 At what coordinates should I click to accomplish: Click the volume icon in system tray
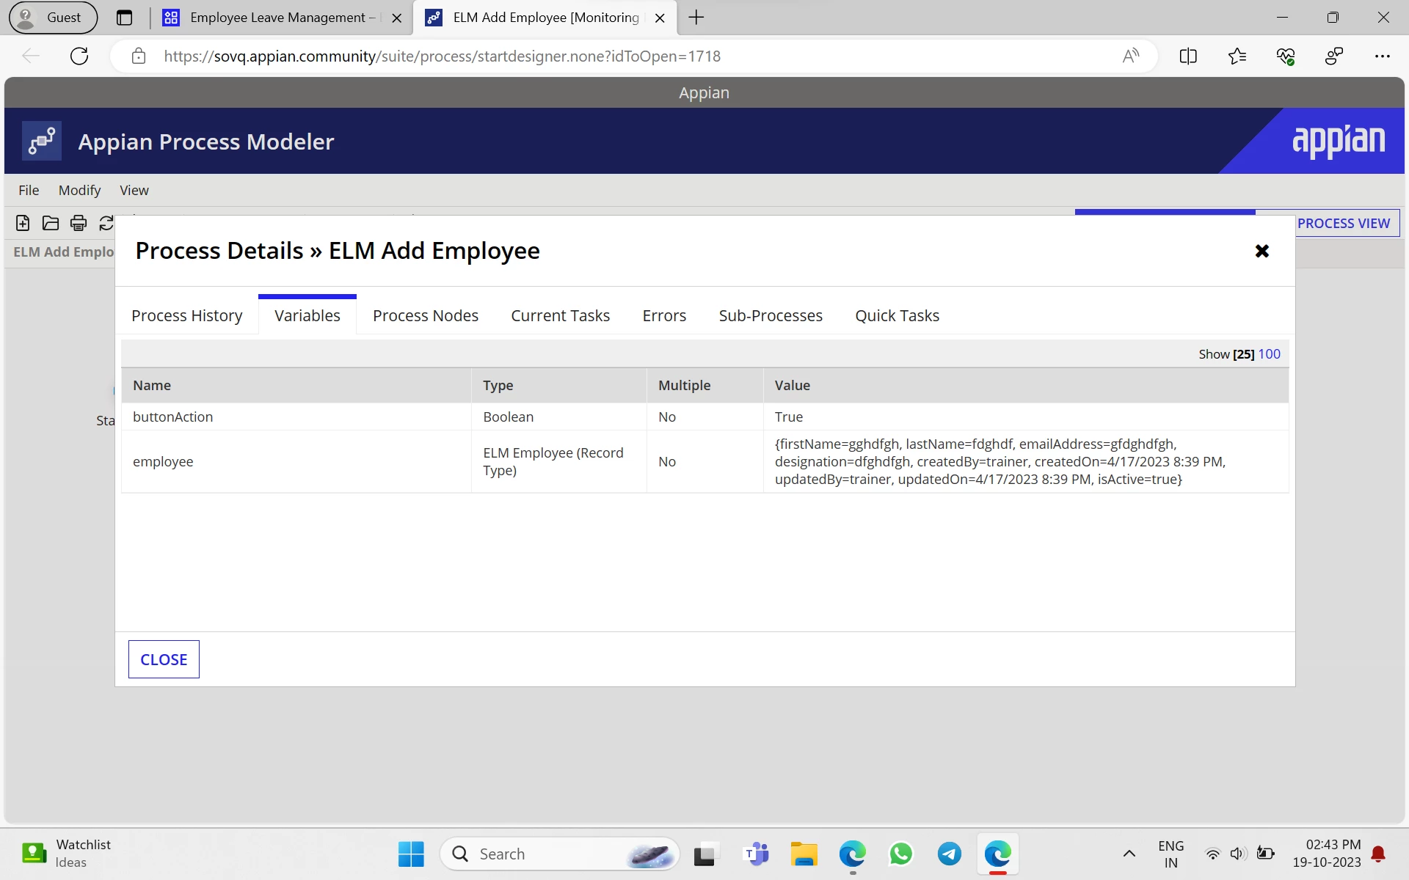pos(1239,854)
